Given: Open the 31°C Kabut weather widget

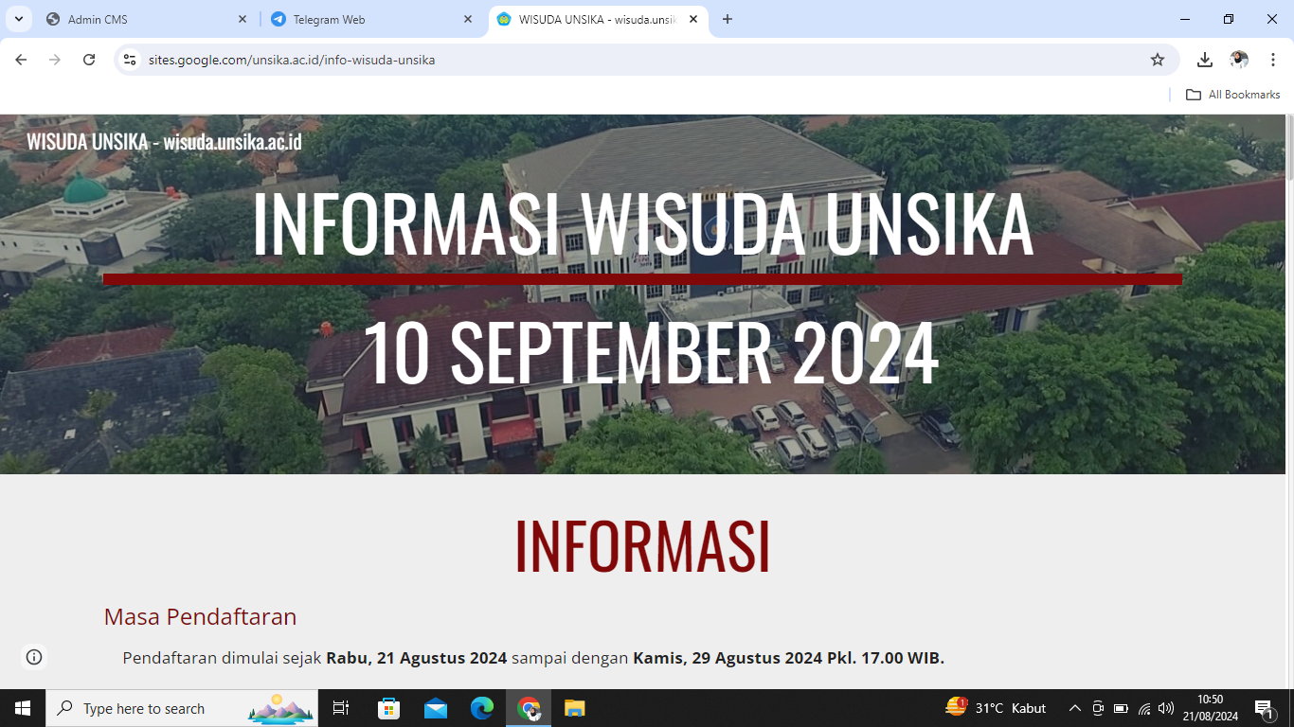Looking at the screenshot, I should (996, 708).
